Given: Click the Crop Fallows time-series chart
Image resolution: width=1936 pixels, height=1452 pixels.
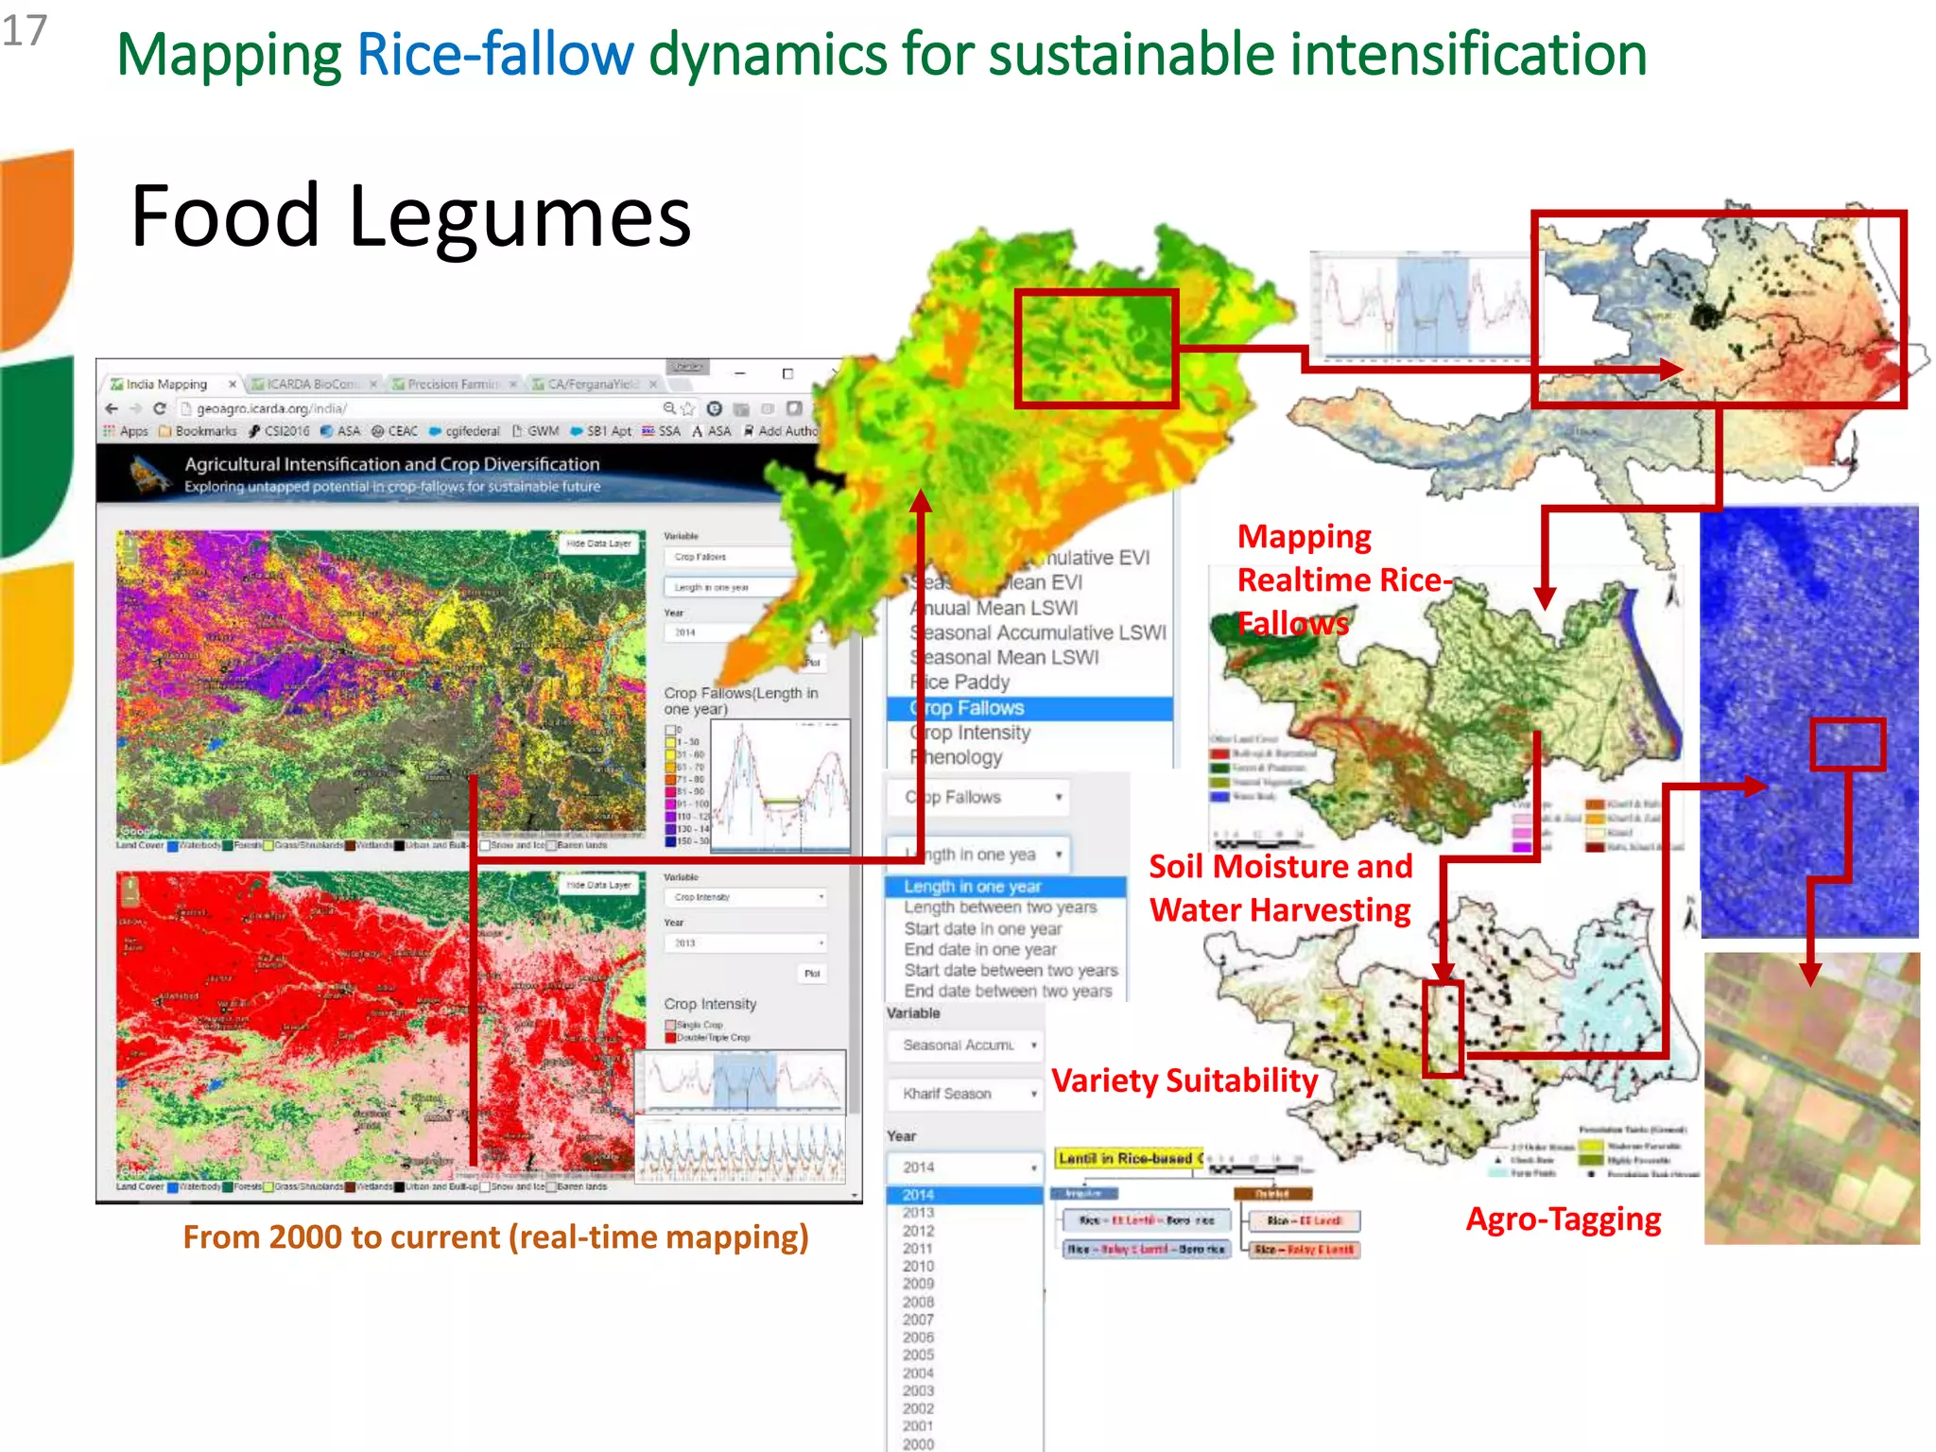Looking at the screenshot, I should (780, 786).
